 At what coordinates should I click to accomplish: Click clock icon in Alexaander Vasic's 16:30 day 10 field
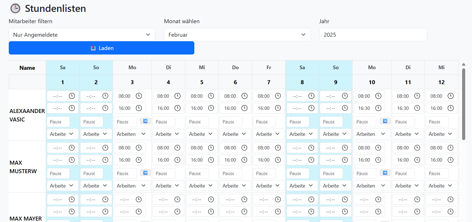coord(378,108)
